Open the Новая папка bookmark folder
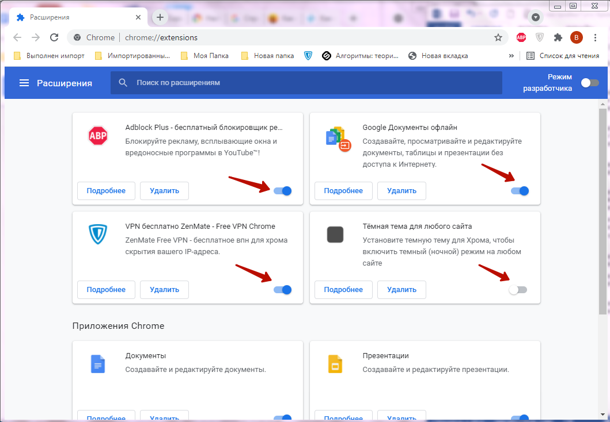Screen dimensions: 610x422 [268, 56]
